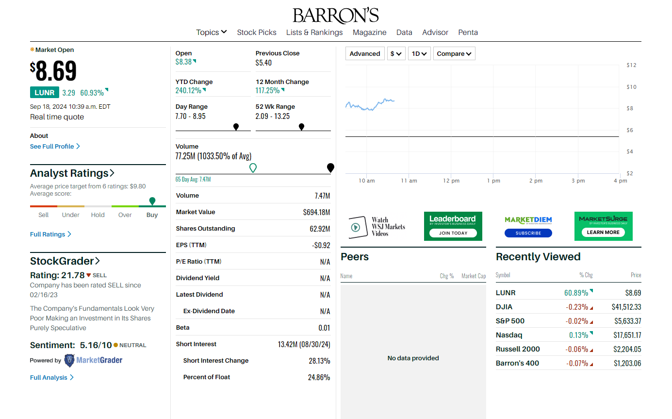Click Short Interest value 13.42M (08/30/24)

point(304,344)
